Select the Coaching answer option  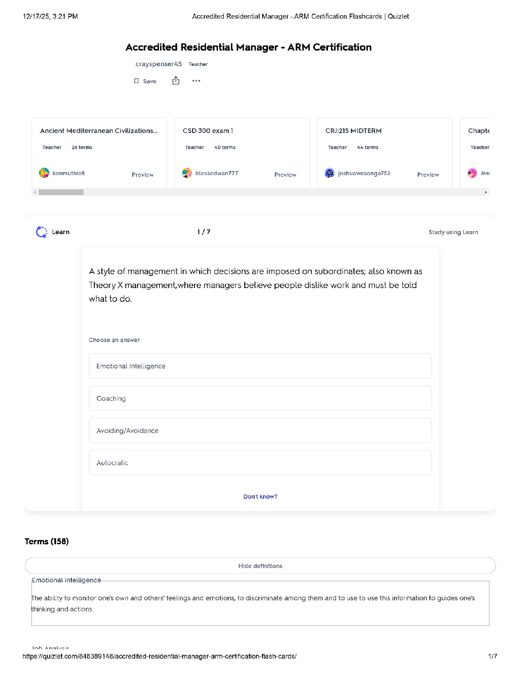(260, 398)
